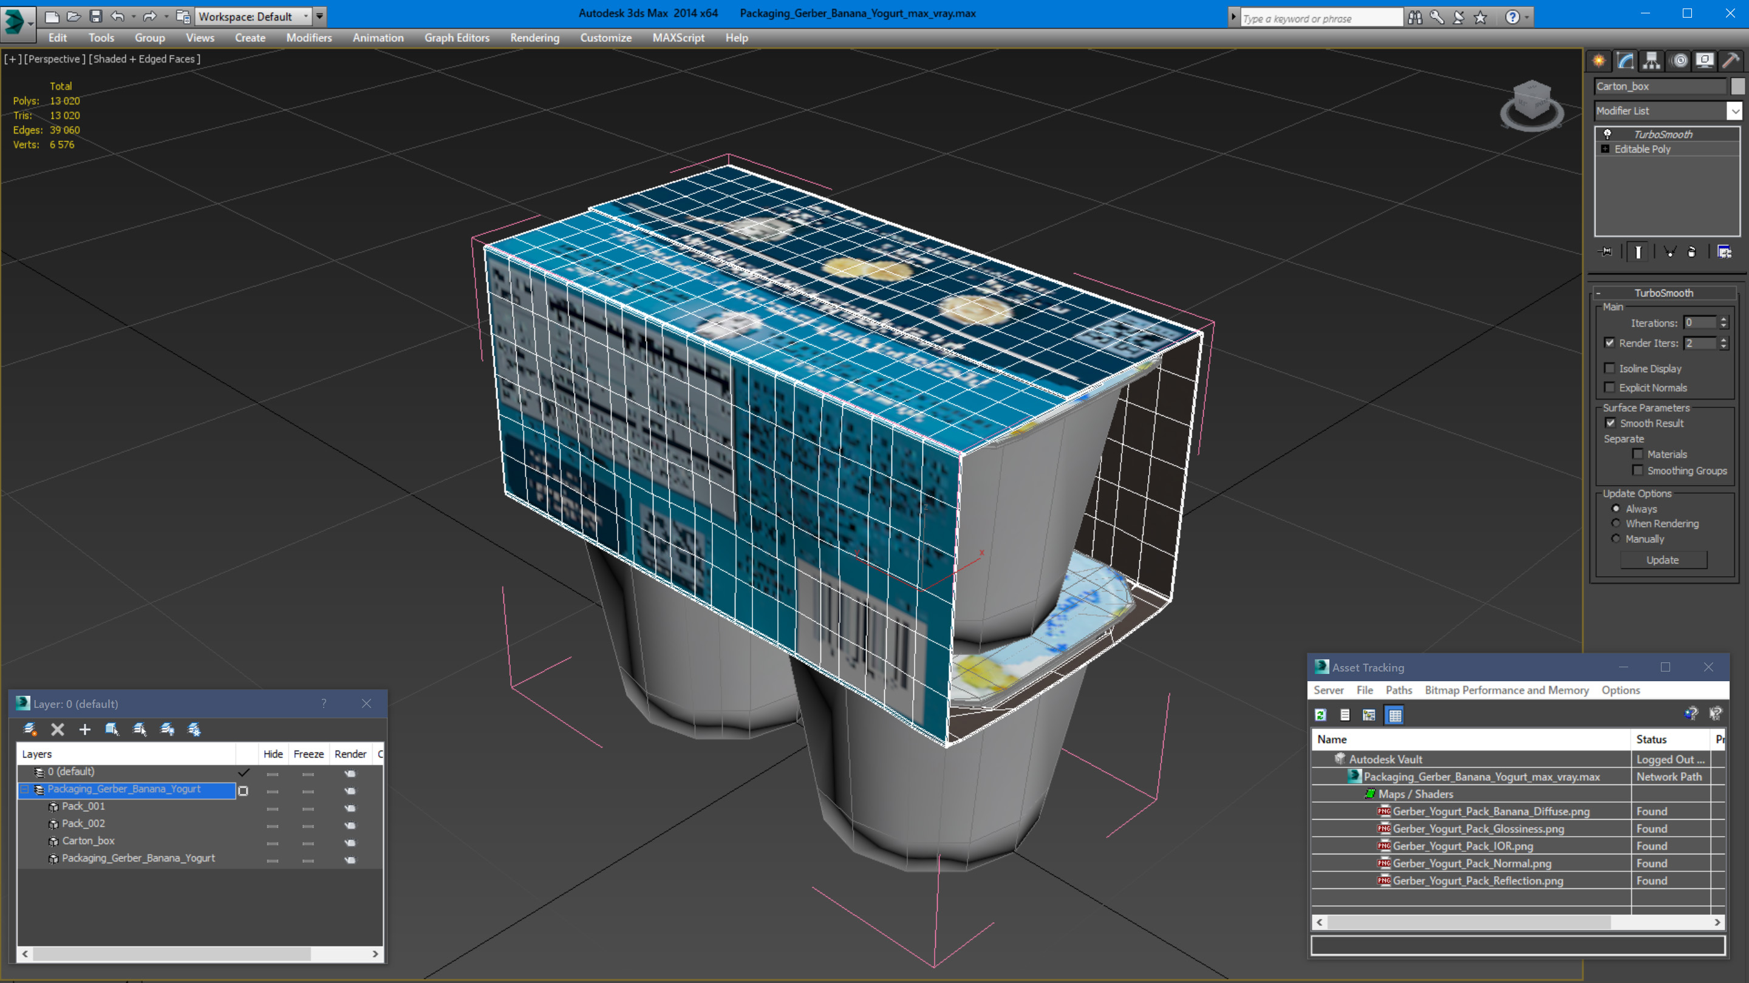The height and width of the screenshot is (983, 1749).
Task: Select the When Rendering radio option
Action: click(1616, 523)
